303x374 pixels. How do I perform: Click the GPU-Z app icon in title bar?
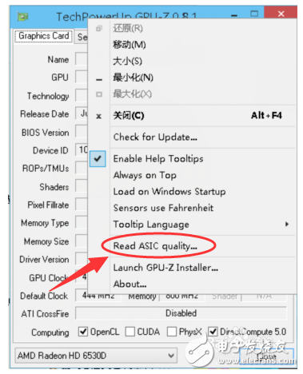22,17
